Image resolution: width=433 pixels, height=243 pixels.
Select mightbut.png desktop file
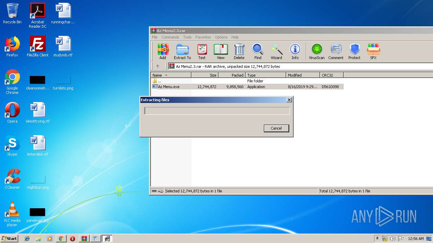(38, 182)
